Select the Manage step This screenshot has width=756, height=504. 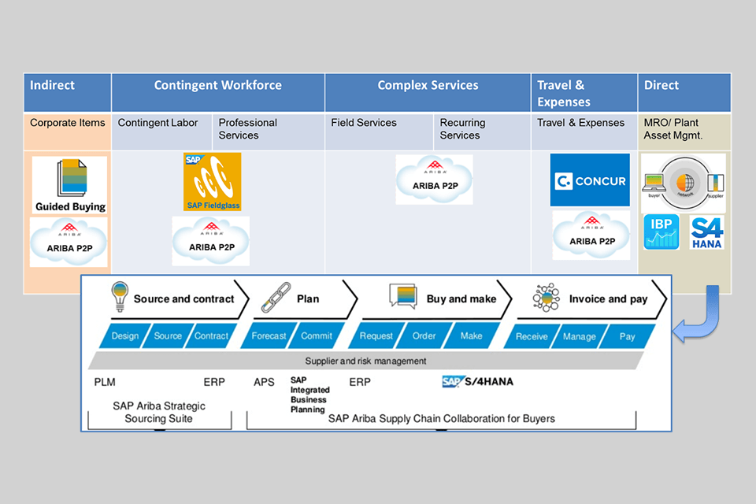pyautogui.click(x=579, y=336)
